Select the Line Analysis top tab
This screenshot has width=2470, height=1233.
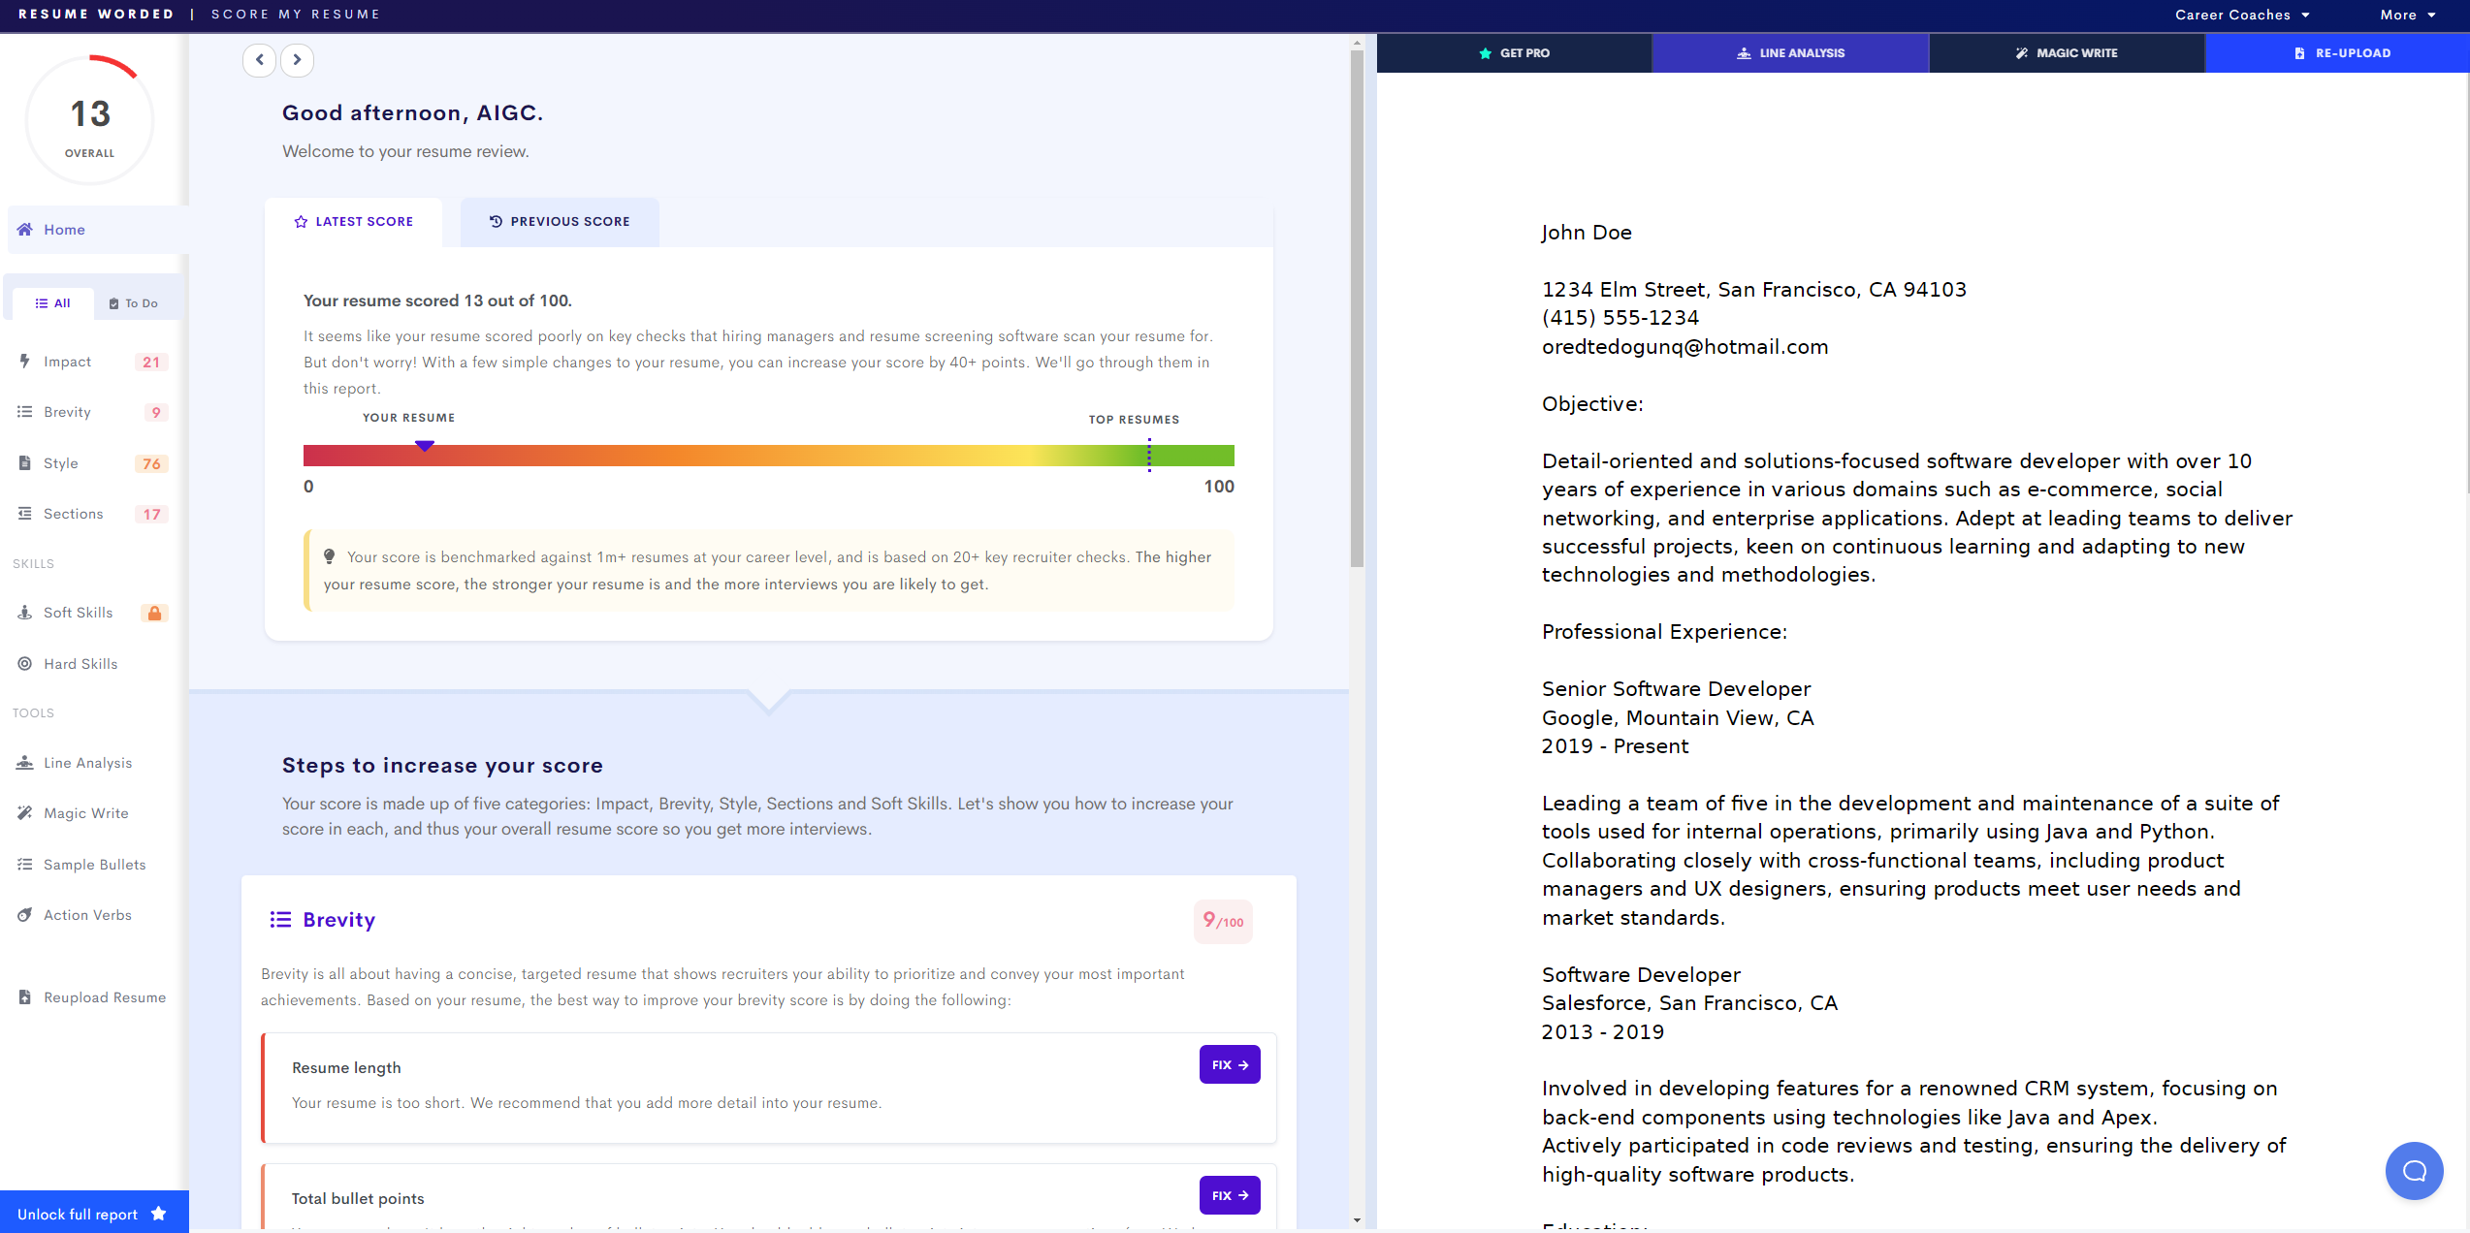[x=1790, y=53]
